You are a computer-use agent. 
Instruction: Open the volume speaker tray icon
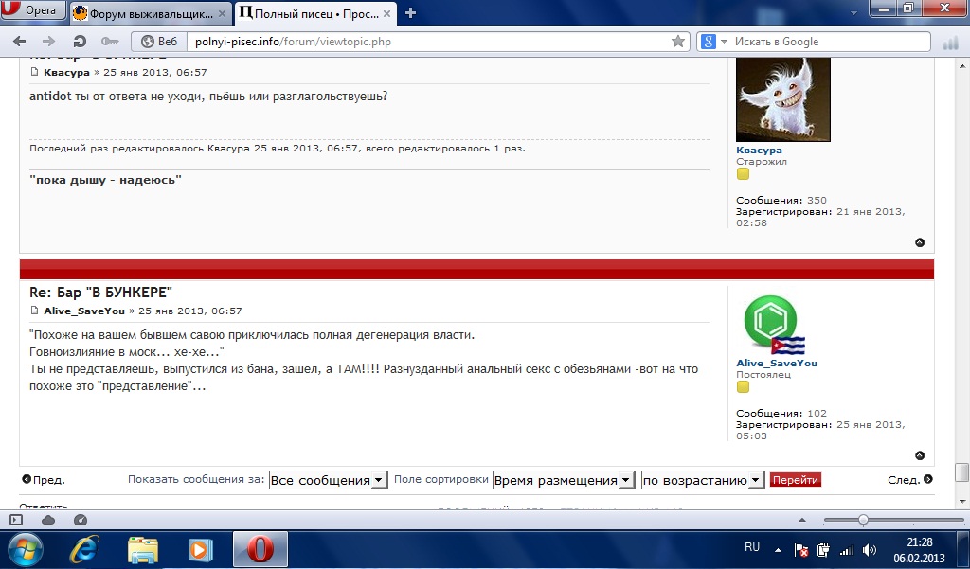tap(870, 550)
